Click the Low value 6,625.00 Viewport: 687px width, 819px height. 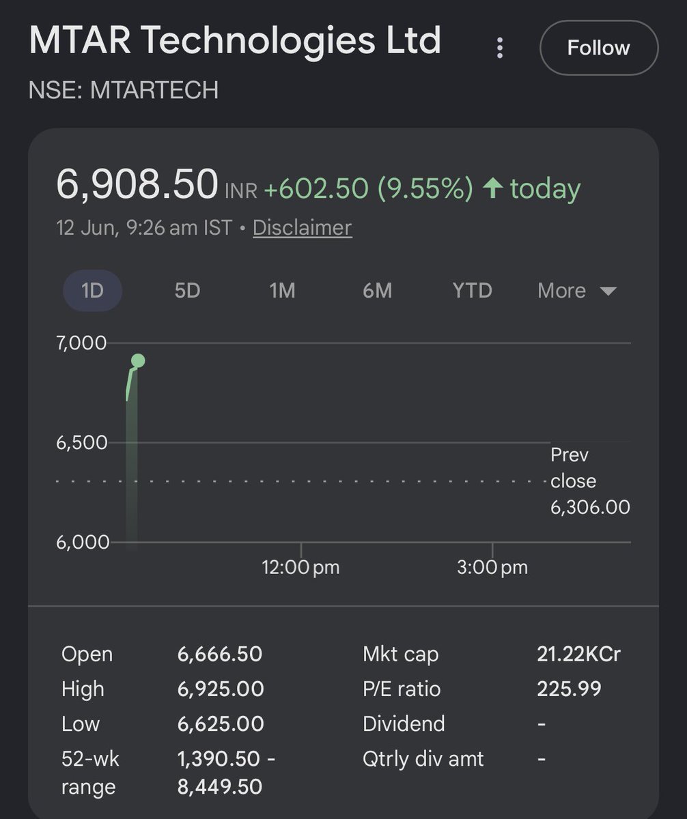point(220,723)
